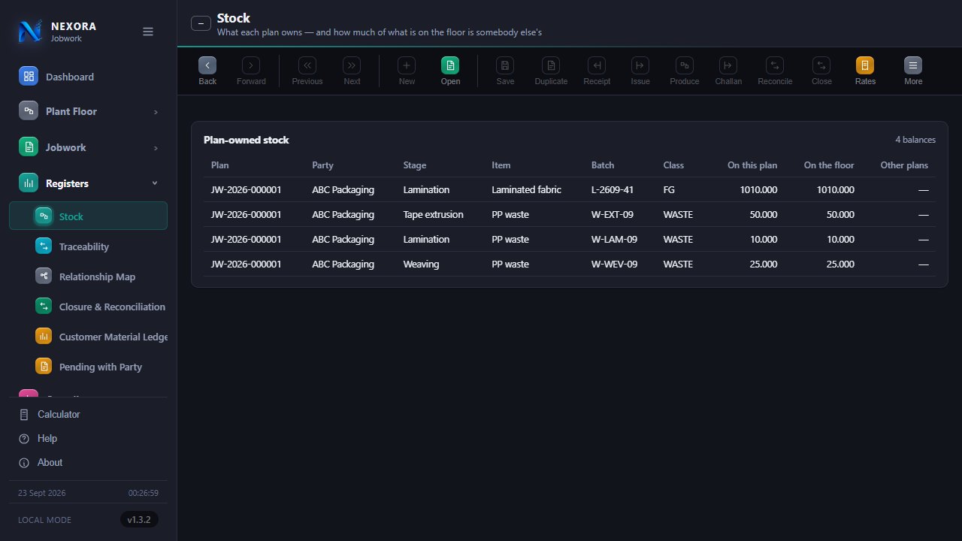Select Stock in the Registers submenu

pyautogui.click(x=89, y=216)
